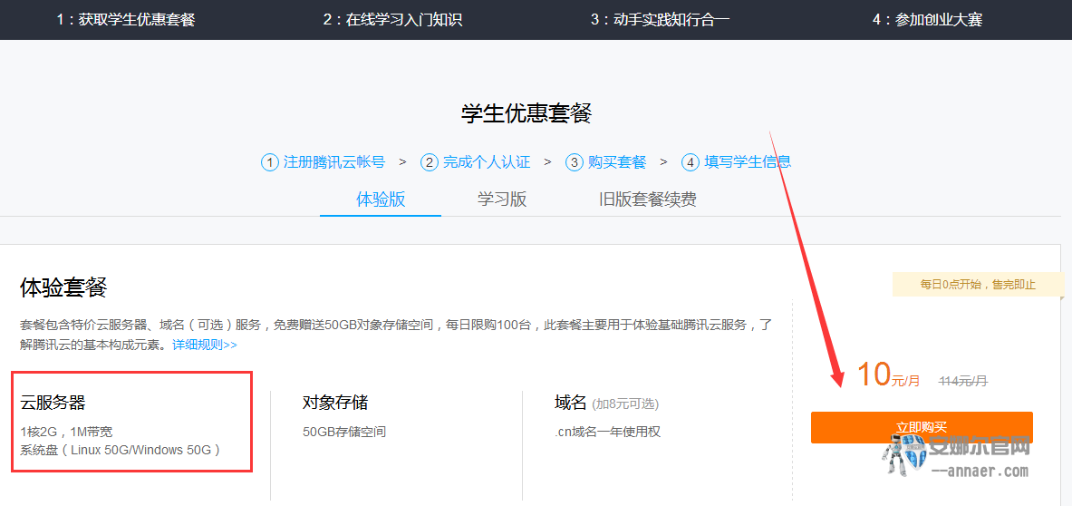Open step 1 获取学生优惠套餐

(126, 20)
